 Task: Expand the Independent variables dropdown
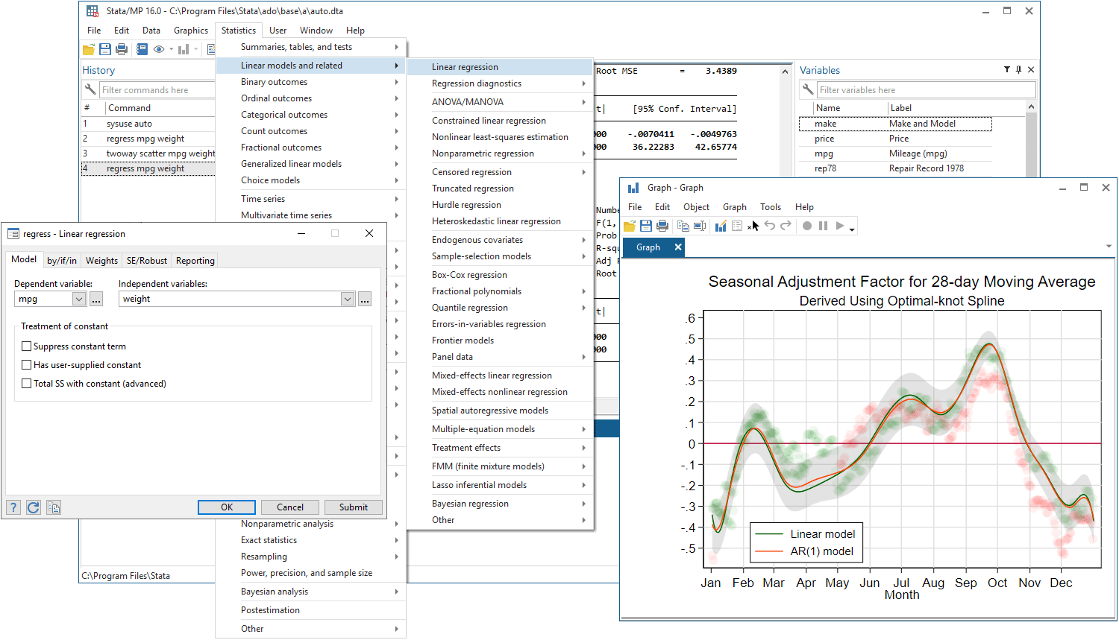(347, 298)
